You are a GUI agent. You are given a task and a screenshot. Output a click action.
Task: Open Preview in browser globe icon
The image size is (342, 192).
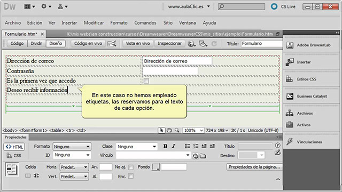point(191,44)
